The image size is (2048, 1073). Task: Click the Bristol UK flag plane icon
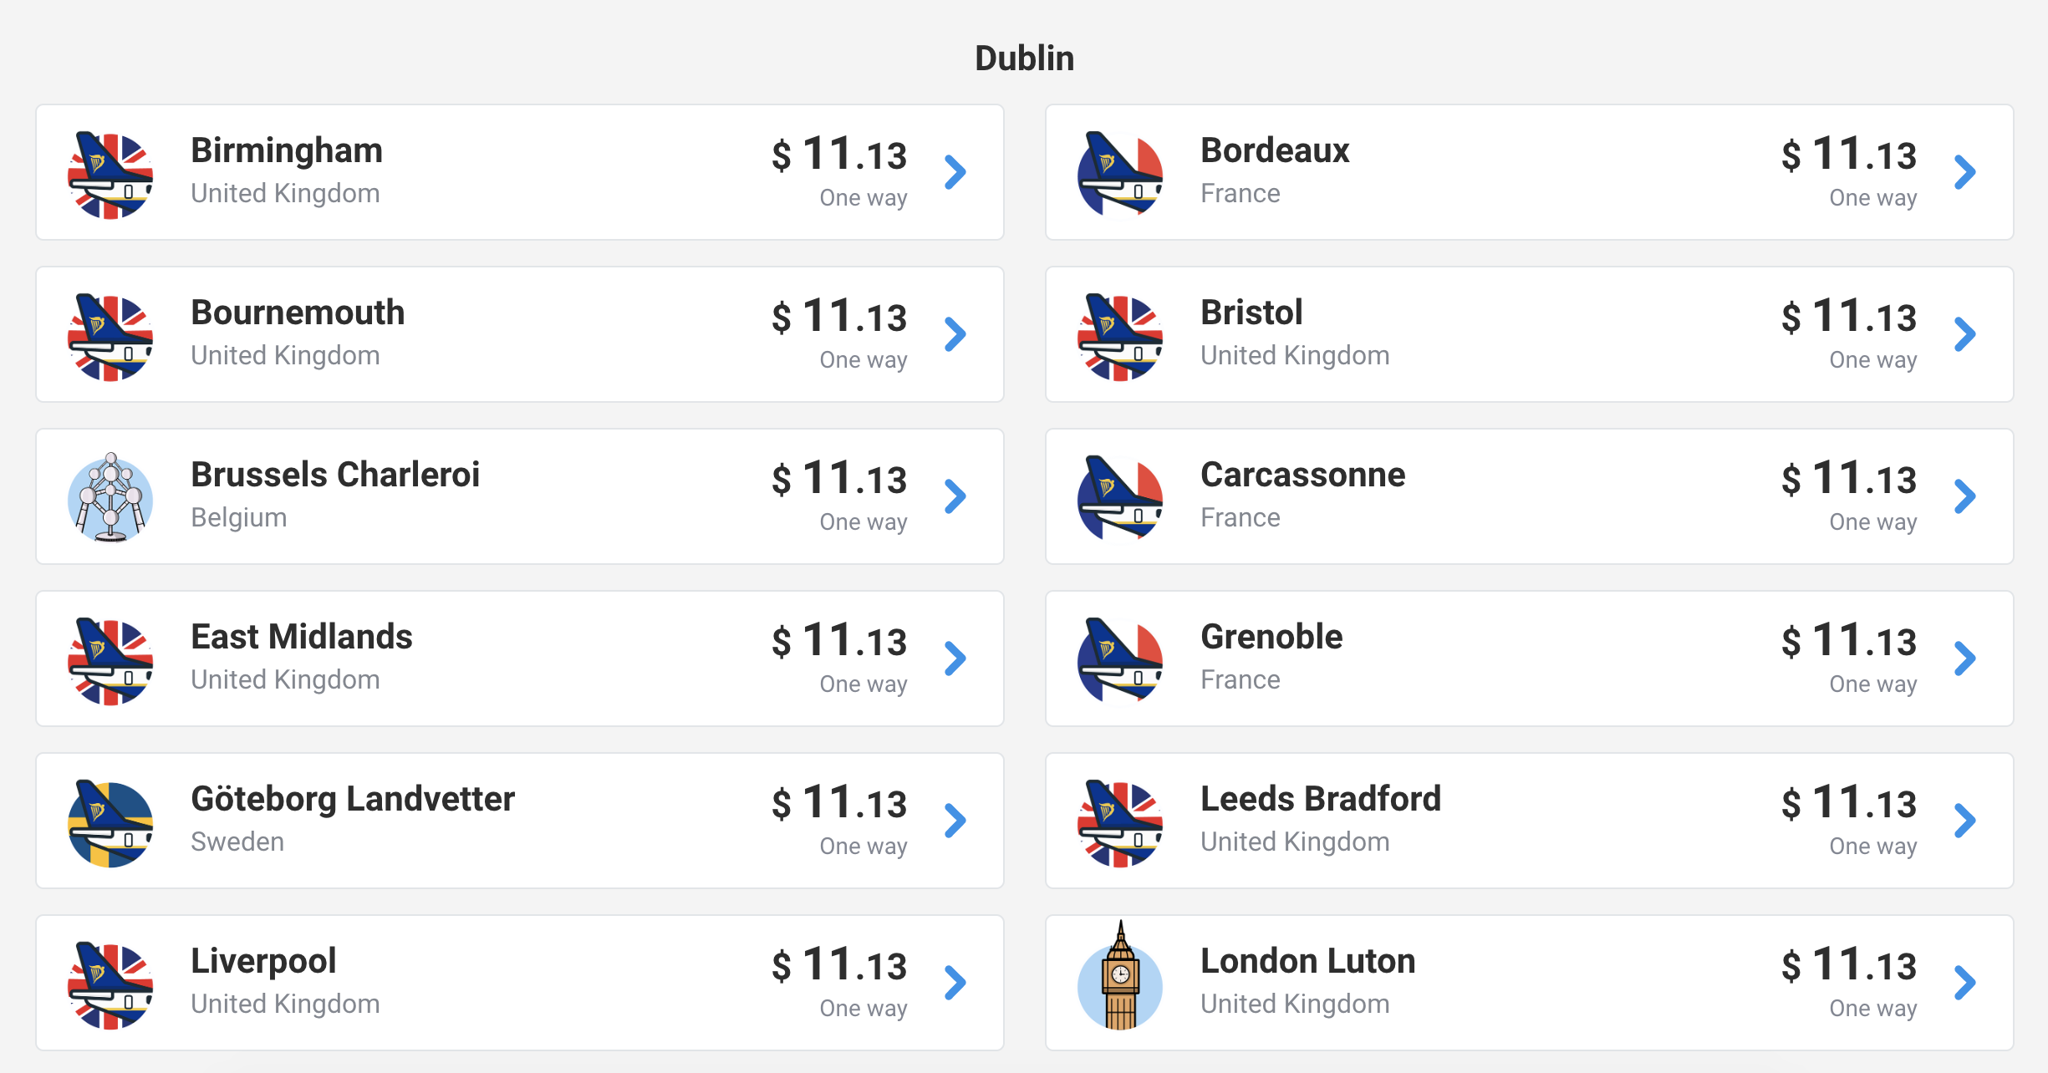point(1120,336)
